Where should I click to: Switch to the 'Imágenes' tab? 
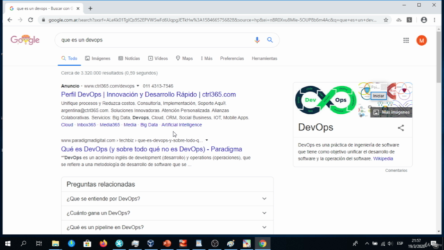tap(98, 58)
